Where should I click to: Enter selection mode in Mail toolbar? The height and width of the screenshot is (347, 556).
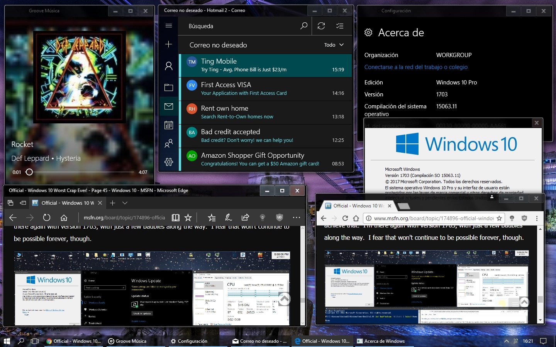click(x=340, y=26)
